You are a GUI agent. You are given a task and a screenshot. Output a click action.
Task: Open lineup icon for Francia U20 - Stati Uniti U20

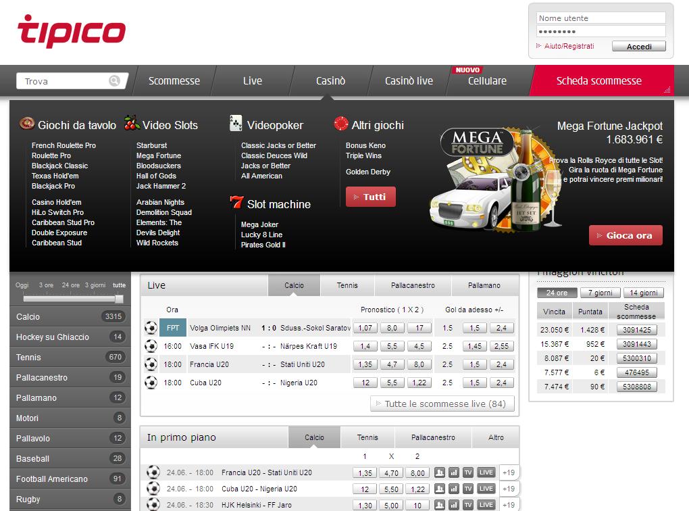[440, 472]
